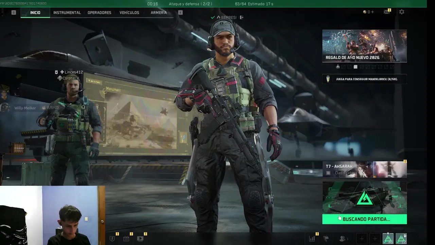
Task: Click the first empty plus slot
Action: tap(362, 239)
